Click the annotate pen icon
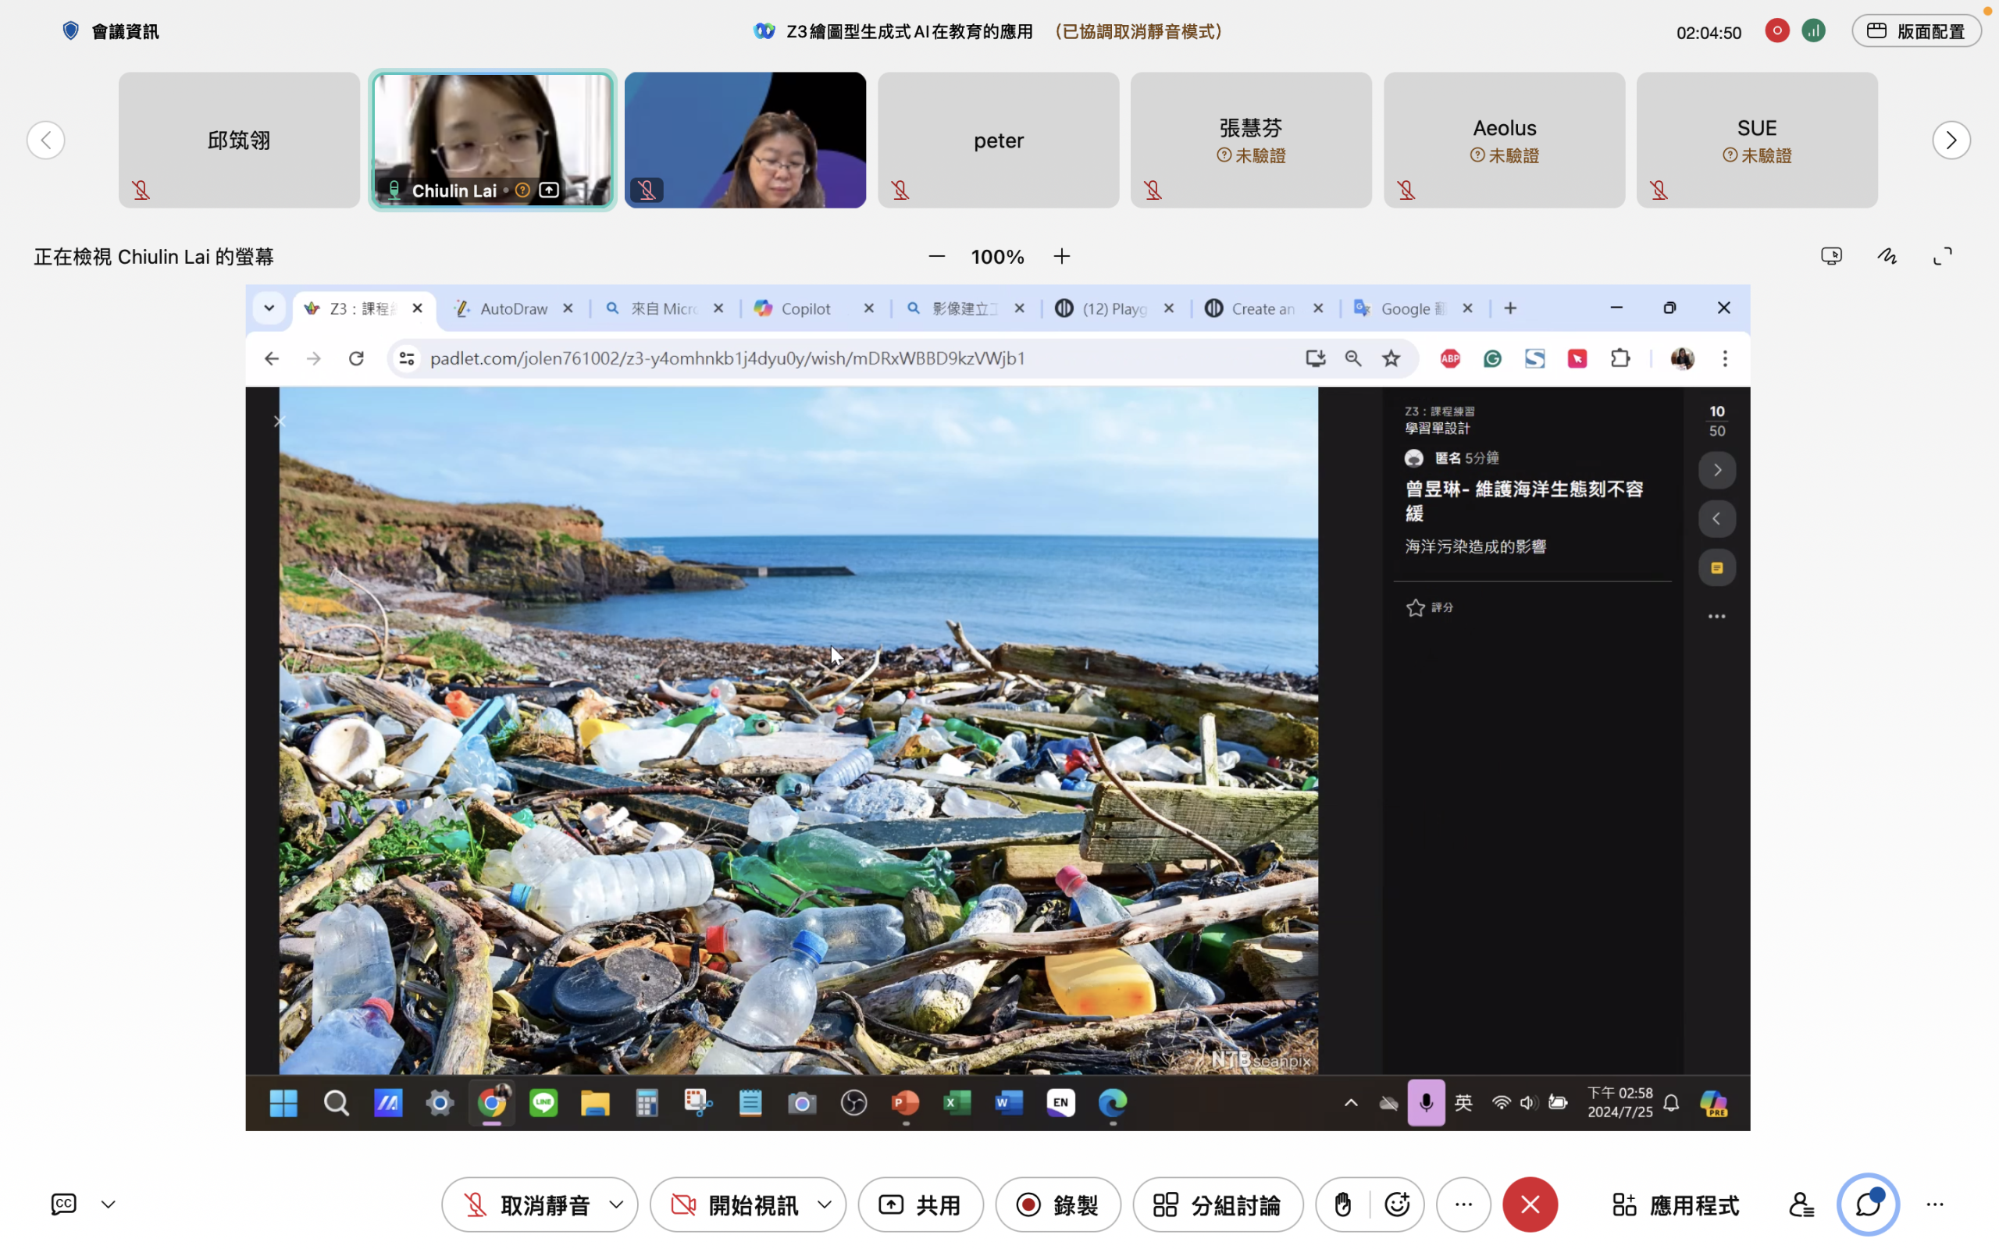The width and height of the screenshot is (1999, 1249). [x=1887, y=257]
